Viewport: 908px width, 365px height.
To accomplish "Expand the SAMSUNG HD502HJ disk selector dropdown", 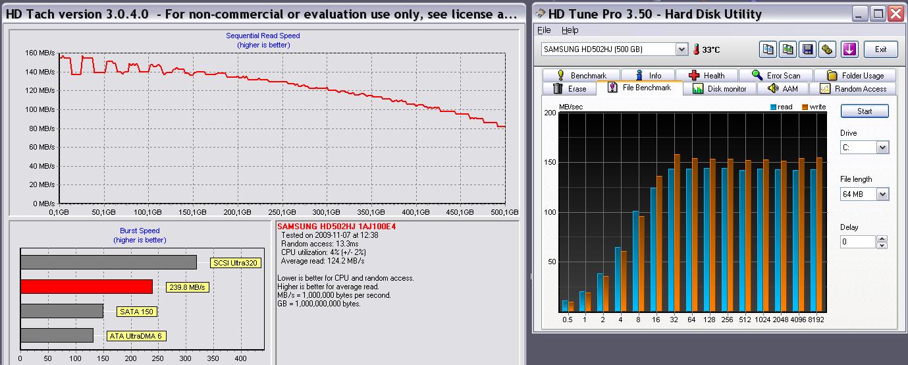I will [x=681, y=49].
